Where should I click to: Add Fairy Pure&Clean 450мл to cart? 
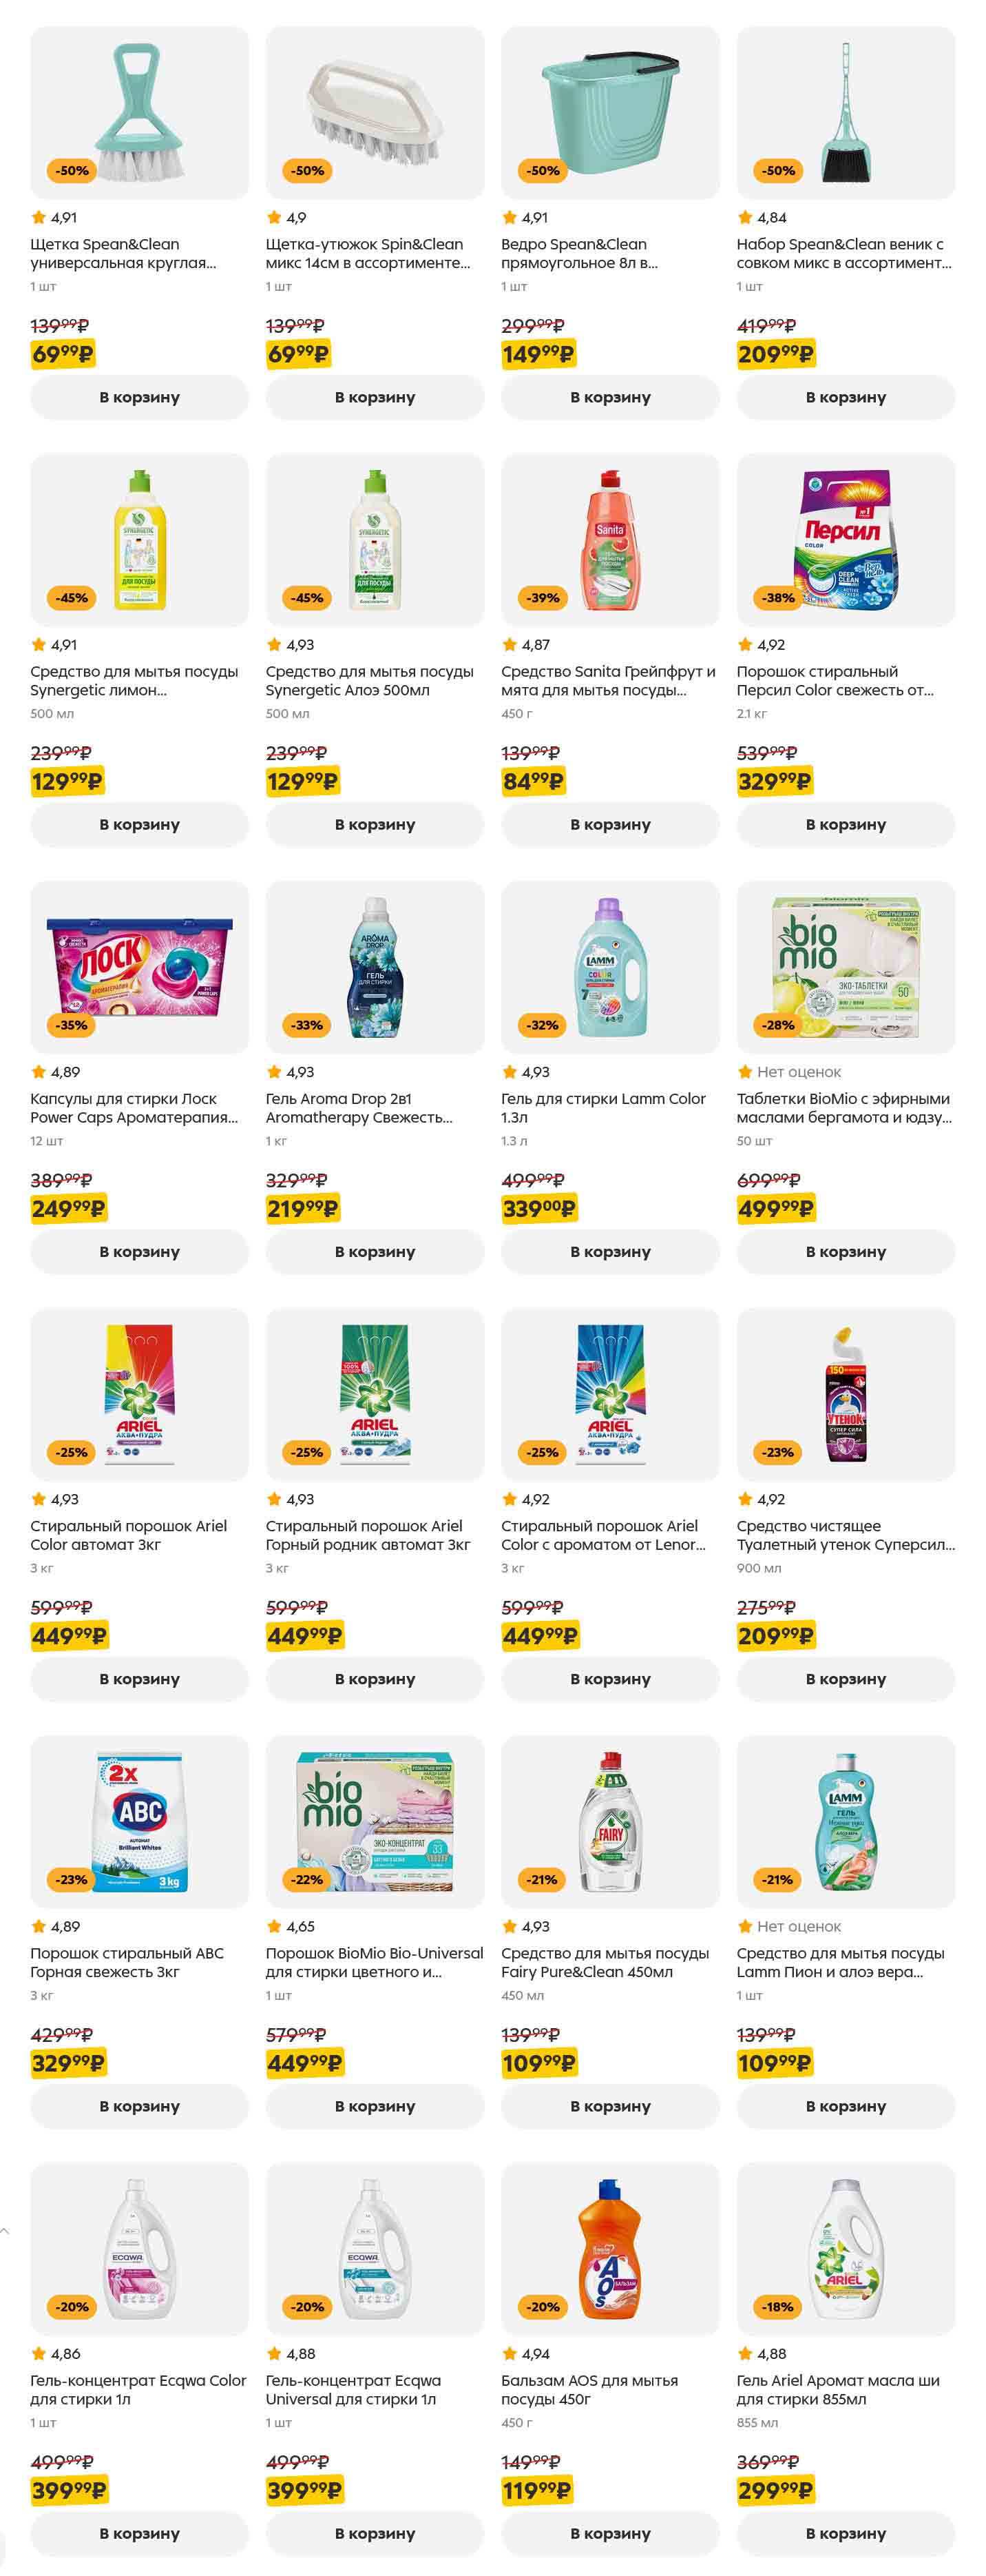click(x=610, y=2107)
